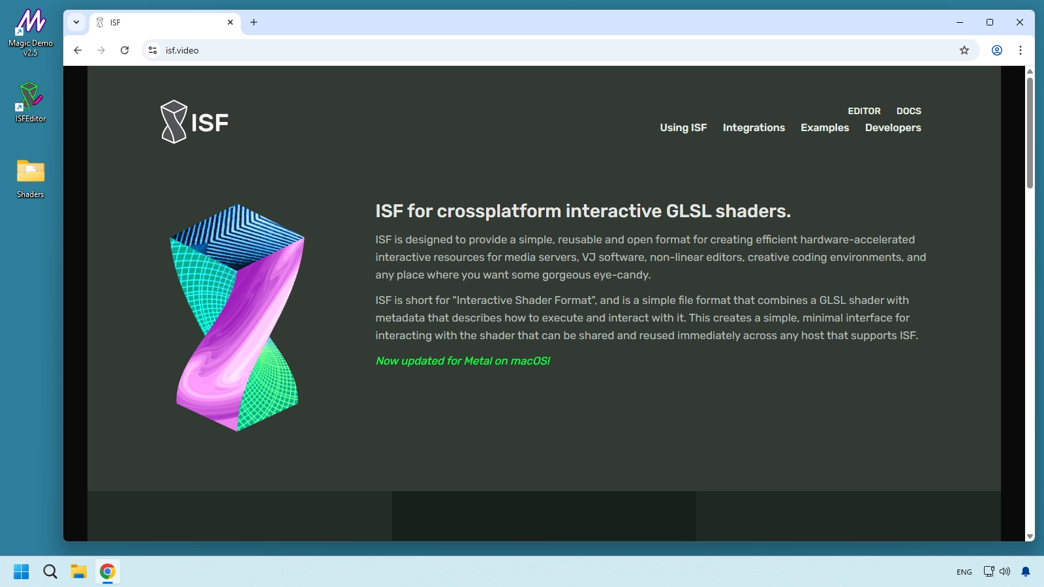Viewport: 1044px width, 587px height.
Task: Maximize the Chrome window
Action: (990, 22)
